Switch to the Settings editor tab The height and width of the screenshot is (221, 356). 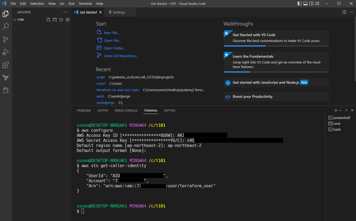pyautogui.click(x=120, y=12)
